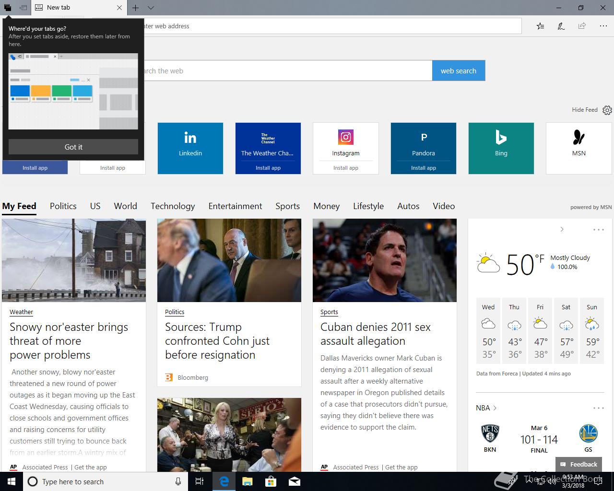
Task: Open Snowy nor'easter brings threat headline
Action: pyautogui.click(x=69, y=341)
